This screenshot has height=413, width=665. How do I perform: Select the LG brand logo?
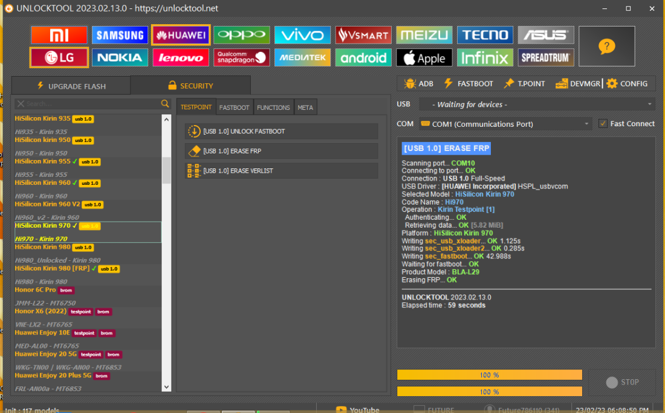coord(59,57)
